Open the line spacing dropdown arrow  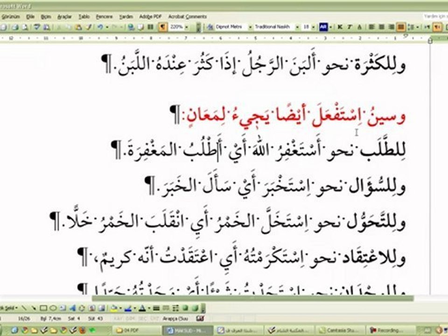tap(417, 27)
